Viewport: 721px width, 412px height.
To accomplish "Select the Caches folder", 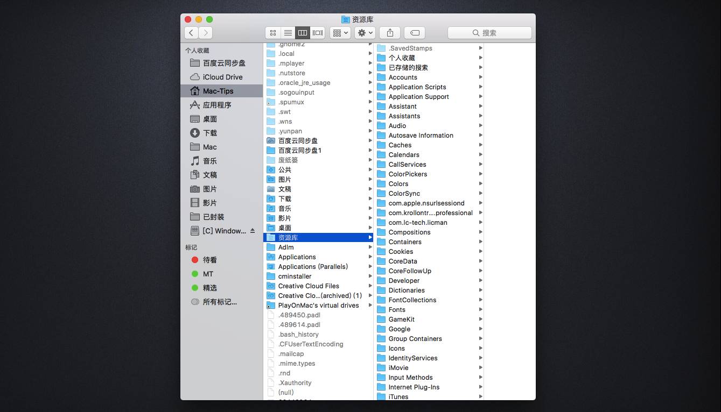I will [x=400, y=145].
